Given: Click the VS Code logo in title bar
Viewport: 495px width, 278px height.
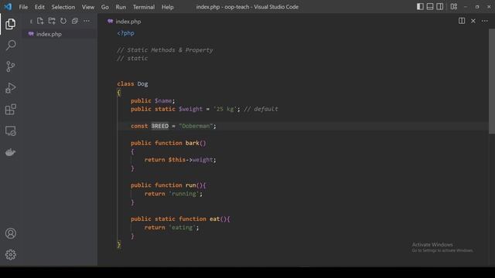Looking at the screenshot, I should click(8, 7).
